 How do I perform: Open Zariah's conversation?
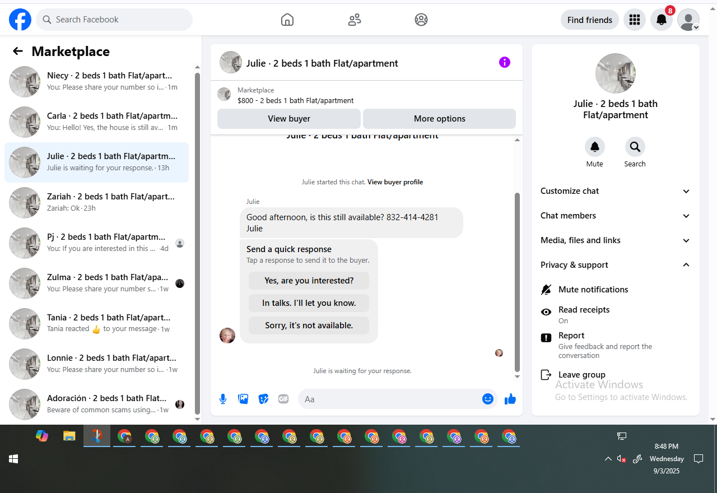(96, 203)
